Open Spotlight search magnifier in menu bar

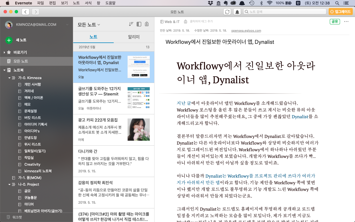tap(337, 3)
